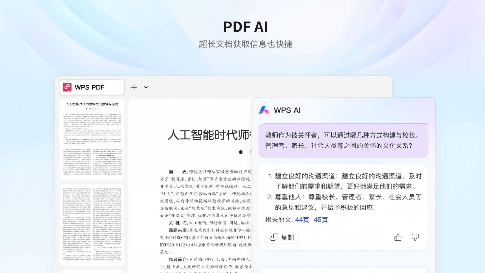Switch to the WPS PDF tab
Screen dimensions: 485x273
(x=92, y=87)
